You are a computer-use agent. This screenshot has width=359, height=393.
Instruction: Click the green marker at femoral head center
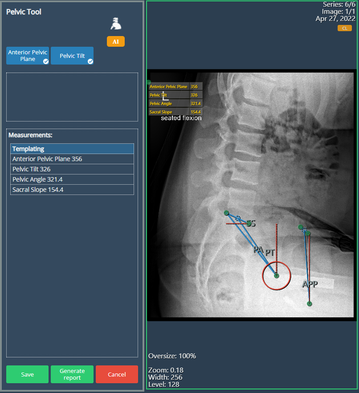tap(277, 276)
